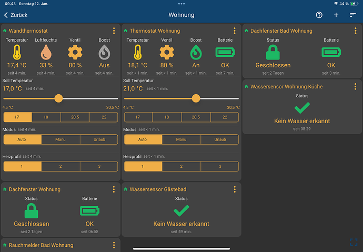Select Urlaub mode in Thermostat Wohnung
Viewport: 363px width, 252px height.
click(219, 139)
